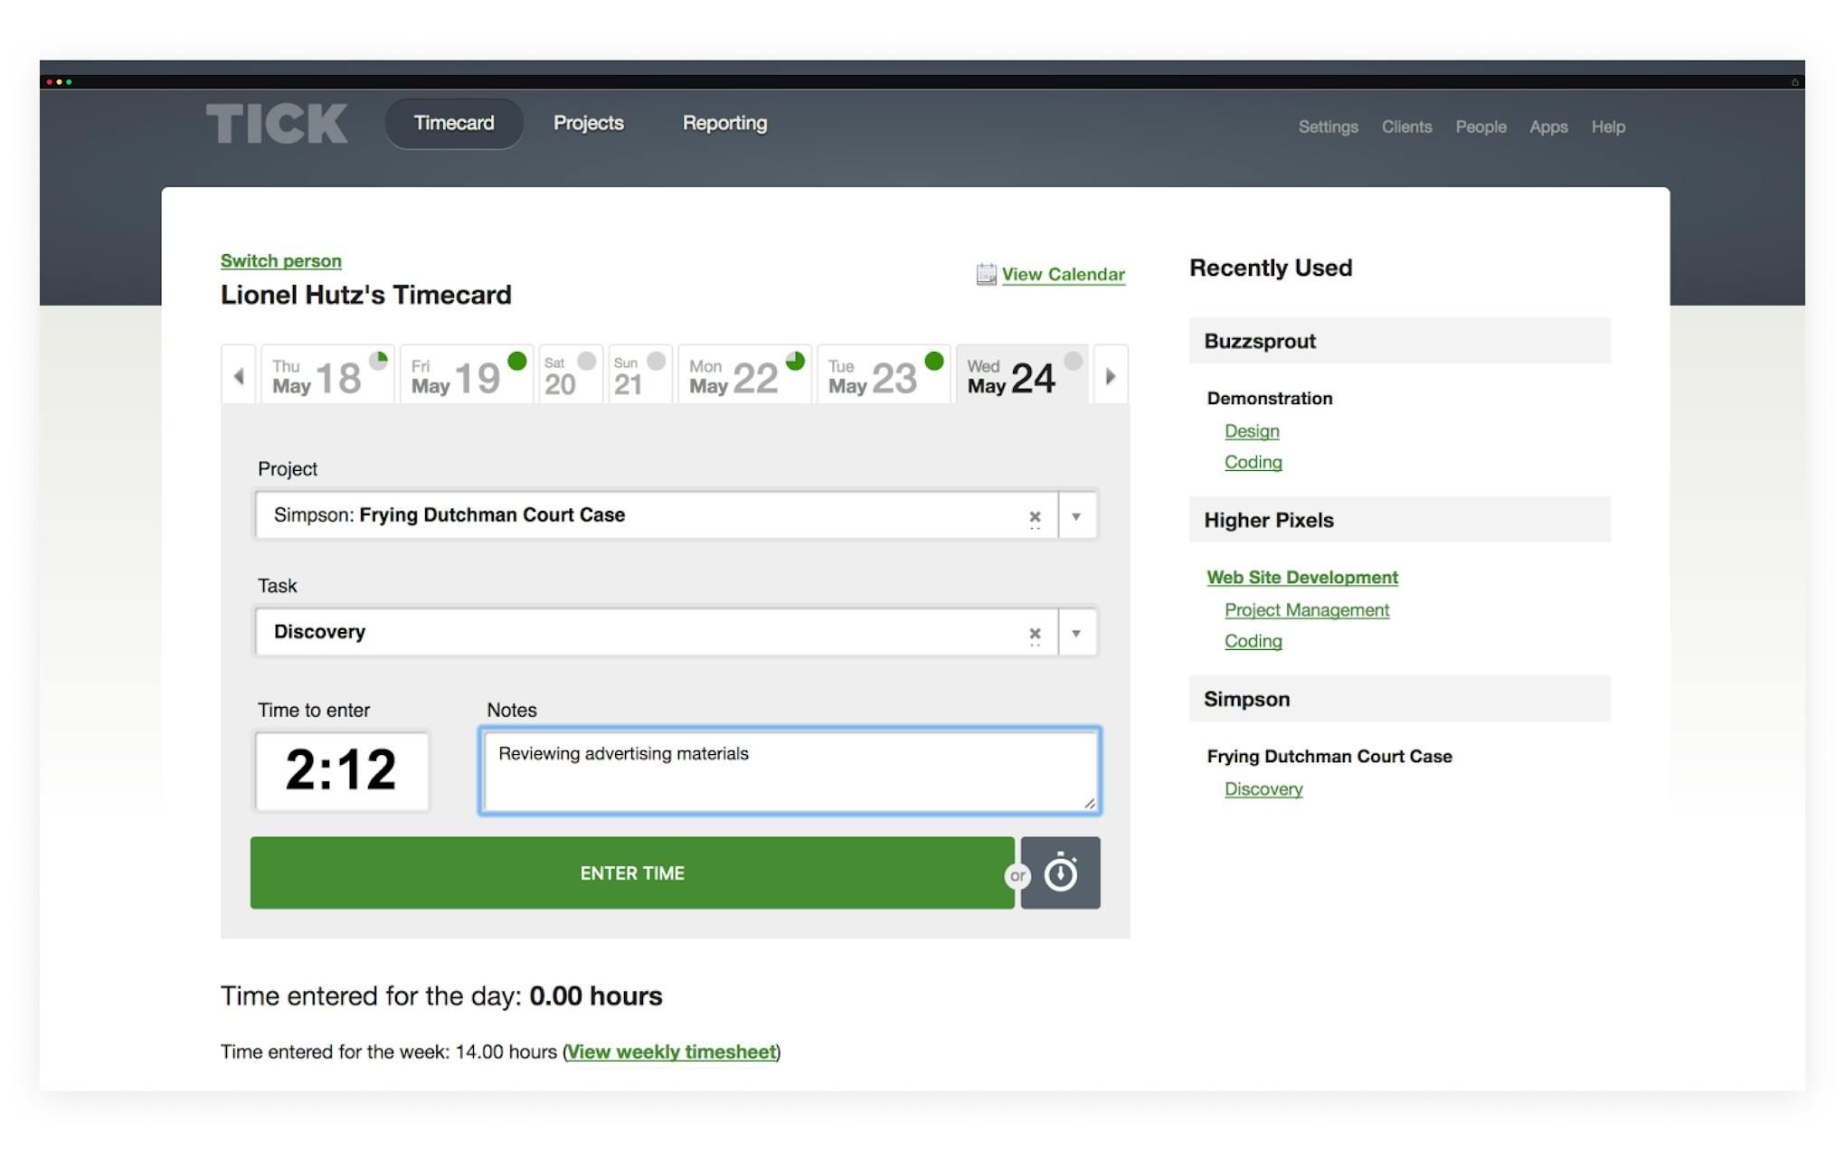Click into the Notes text area

(789, 771)
